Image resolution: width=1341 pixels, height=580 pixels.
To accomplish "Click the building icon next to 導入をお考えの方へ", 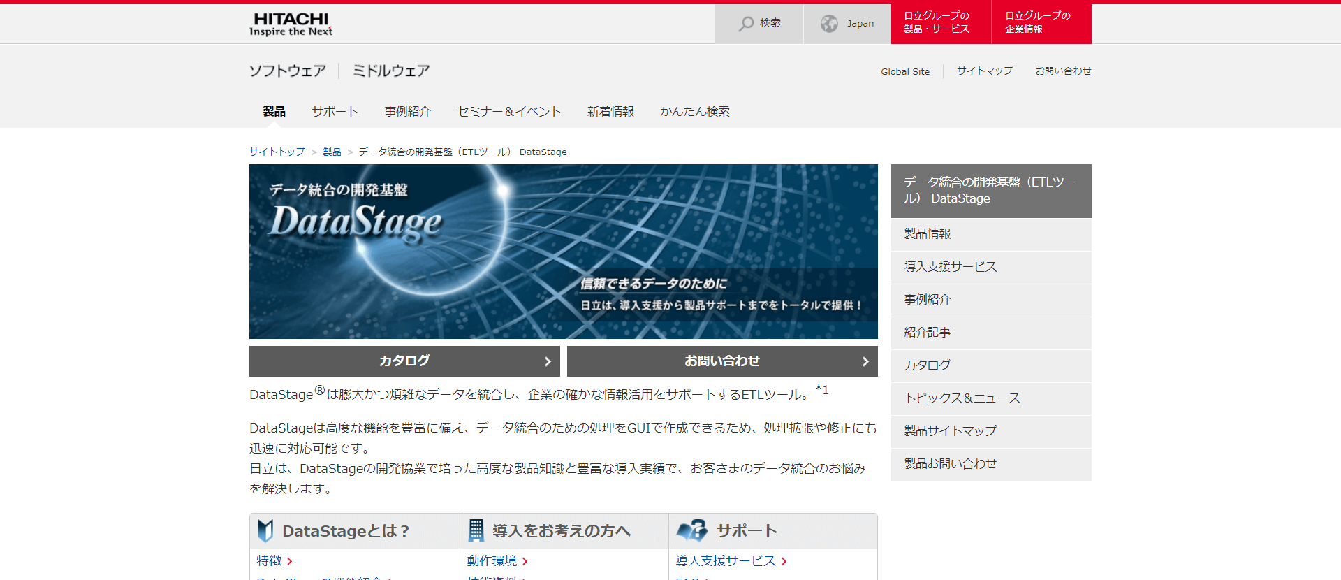I will (x=476, y=531).
